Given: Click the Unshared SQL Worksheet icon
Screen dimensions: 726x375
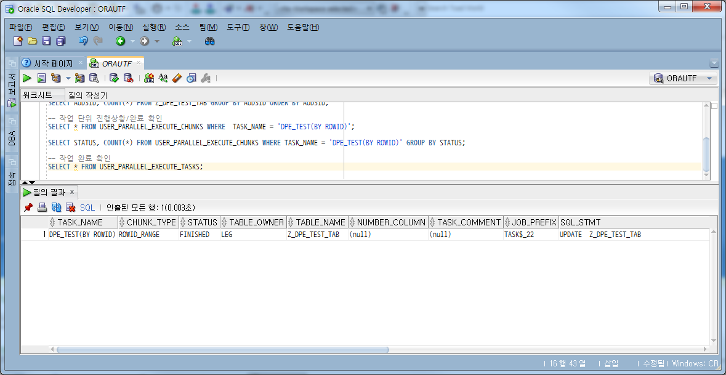Looking at the screenshot, I should [x=149, y=78].
